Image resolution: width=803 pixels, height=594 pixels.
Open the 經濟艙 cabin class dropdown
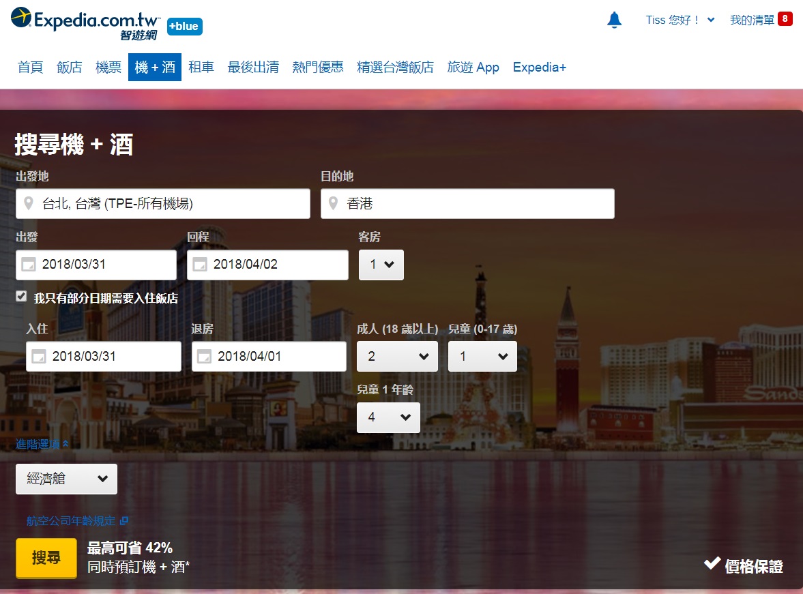coord(66,479)
